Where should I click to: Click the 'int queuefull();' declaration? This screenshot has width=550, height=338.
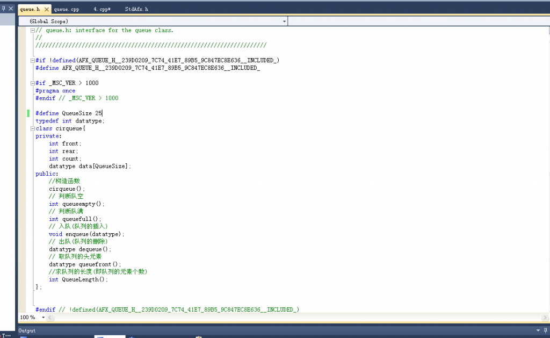(x=75, y=219)
